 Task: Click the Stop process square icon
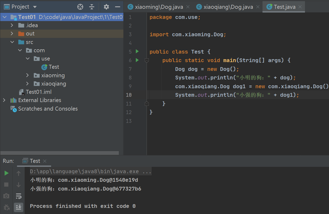pyautogui.click(x=6, y=185)
